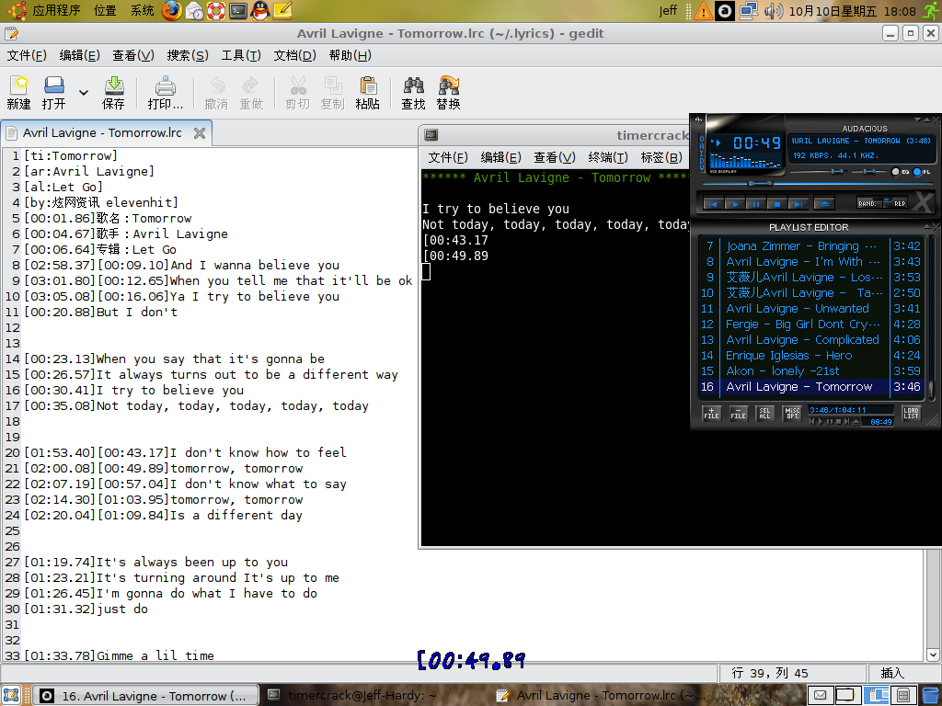Save the lyrics file with the 保存 icon
Screen dimensions: 942x706
click(113, 93)
